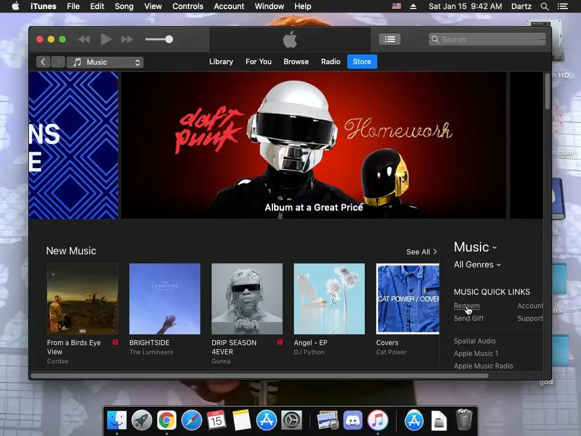
Task: Open the Edit menu
Action: click(97, 6)
